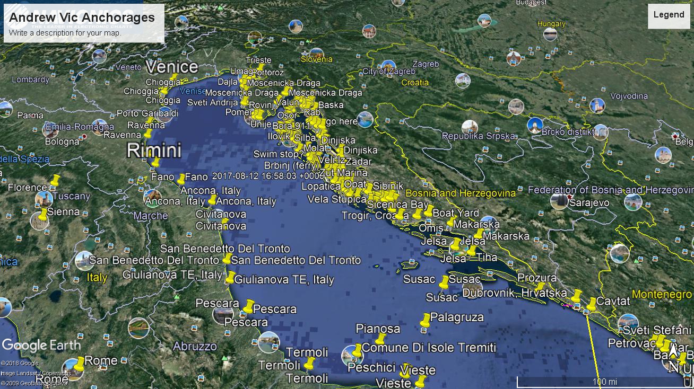Open the Legend panel
This screenshot has width=694, height=389.
(668, 15)
